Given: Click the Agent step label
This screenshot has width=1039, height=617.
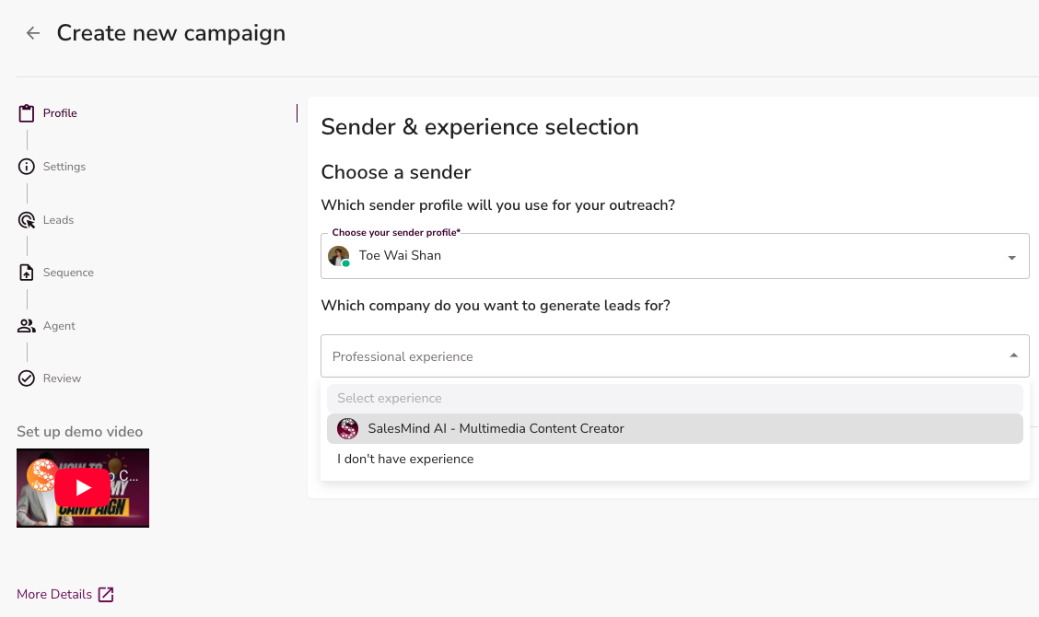Looking at the screenshot, I should pyautogui.click(x=59, y=326).
